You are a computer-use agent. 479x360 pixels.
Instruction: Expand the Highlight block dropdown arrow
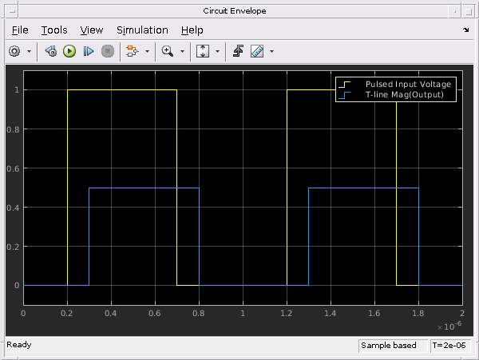coord(147,51)
